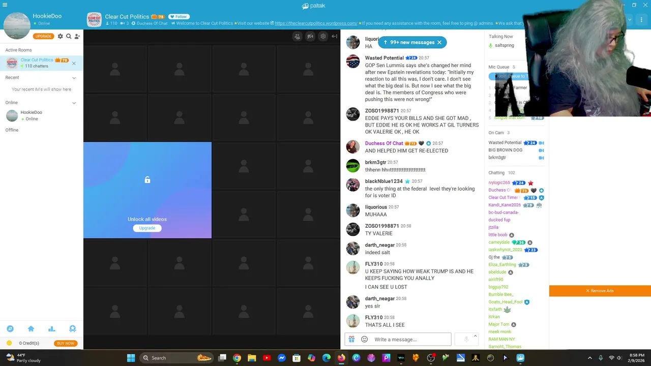The image size is (651, 366).
Task: Click the lock icon on Unlock all videos
Action: tap(147, 180)
